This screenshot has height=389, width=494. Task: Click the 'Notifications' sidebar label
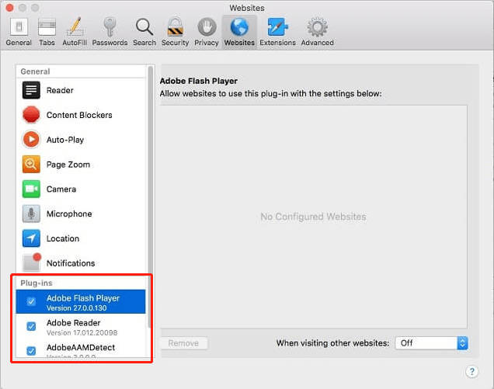point(71,263)
